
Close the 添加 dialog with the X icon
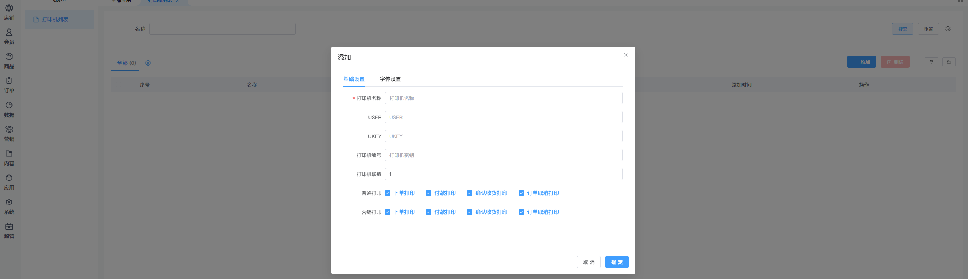pos(626,55)
